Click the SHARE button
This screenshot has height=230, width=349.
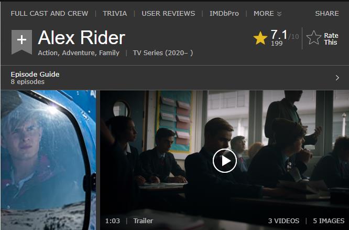point(327,13)
